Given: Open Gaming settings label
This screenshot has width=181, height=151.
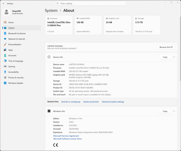Looking at the screenshot, I should pyautogui.click(x=12, y=66).
